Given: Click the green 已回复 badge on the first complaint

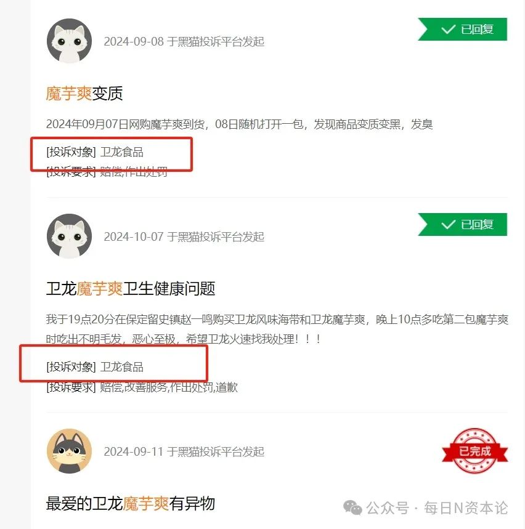Looking at the screenshot, I should [x=463, y=30].
